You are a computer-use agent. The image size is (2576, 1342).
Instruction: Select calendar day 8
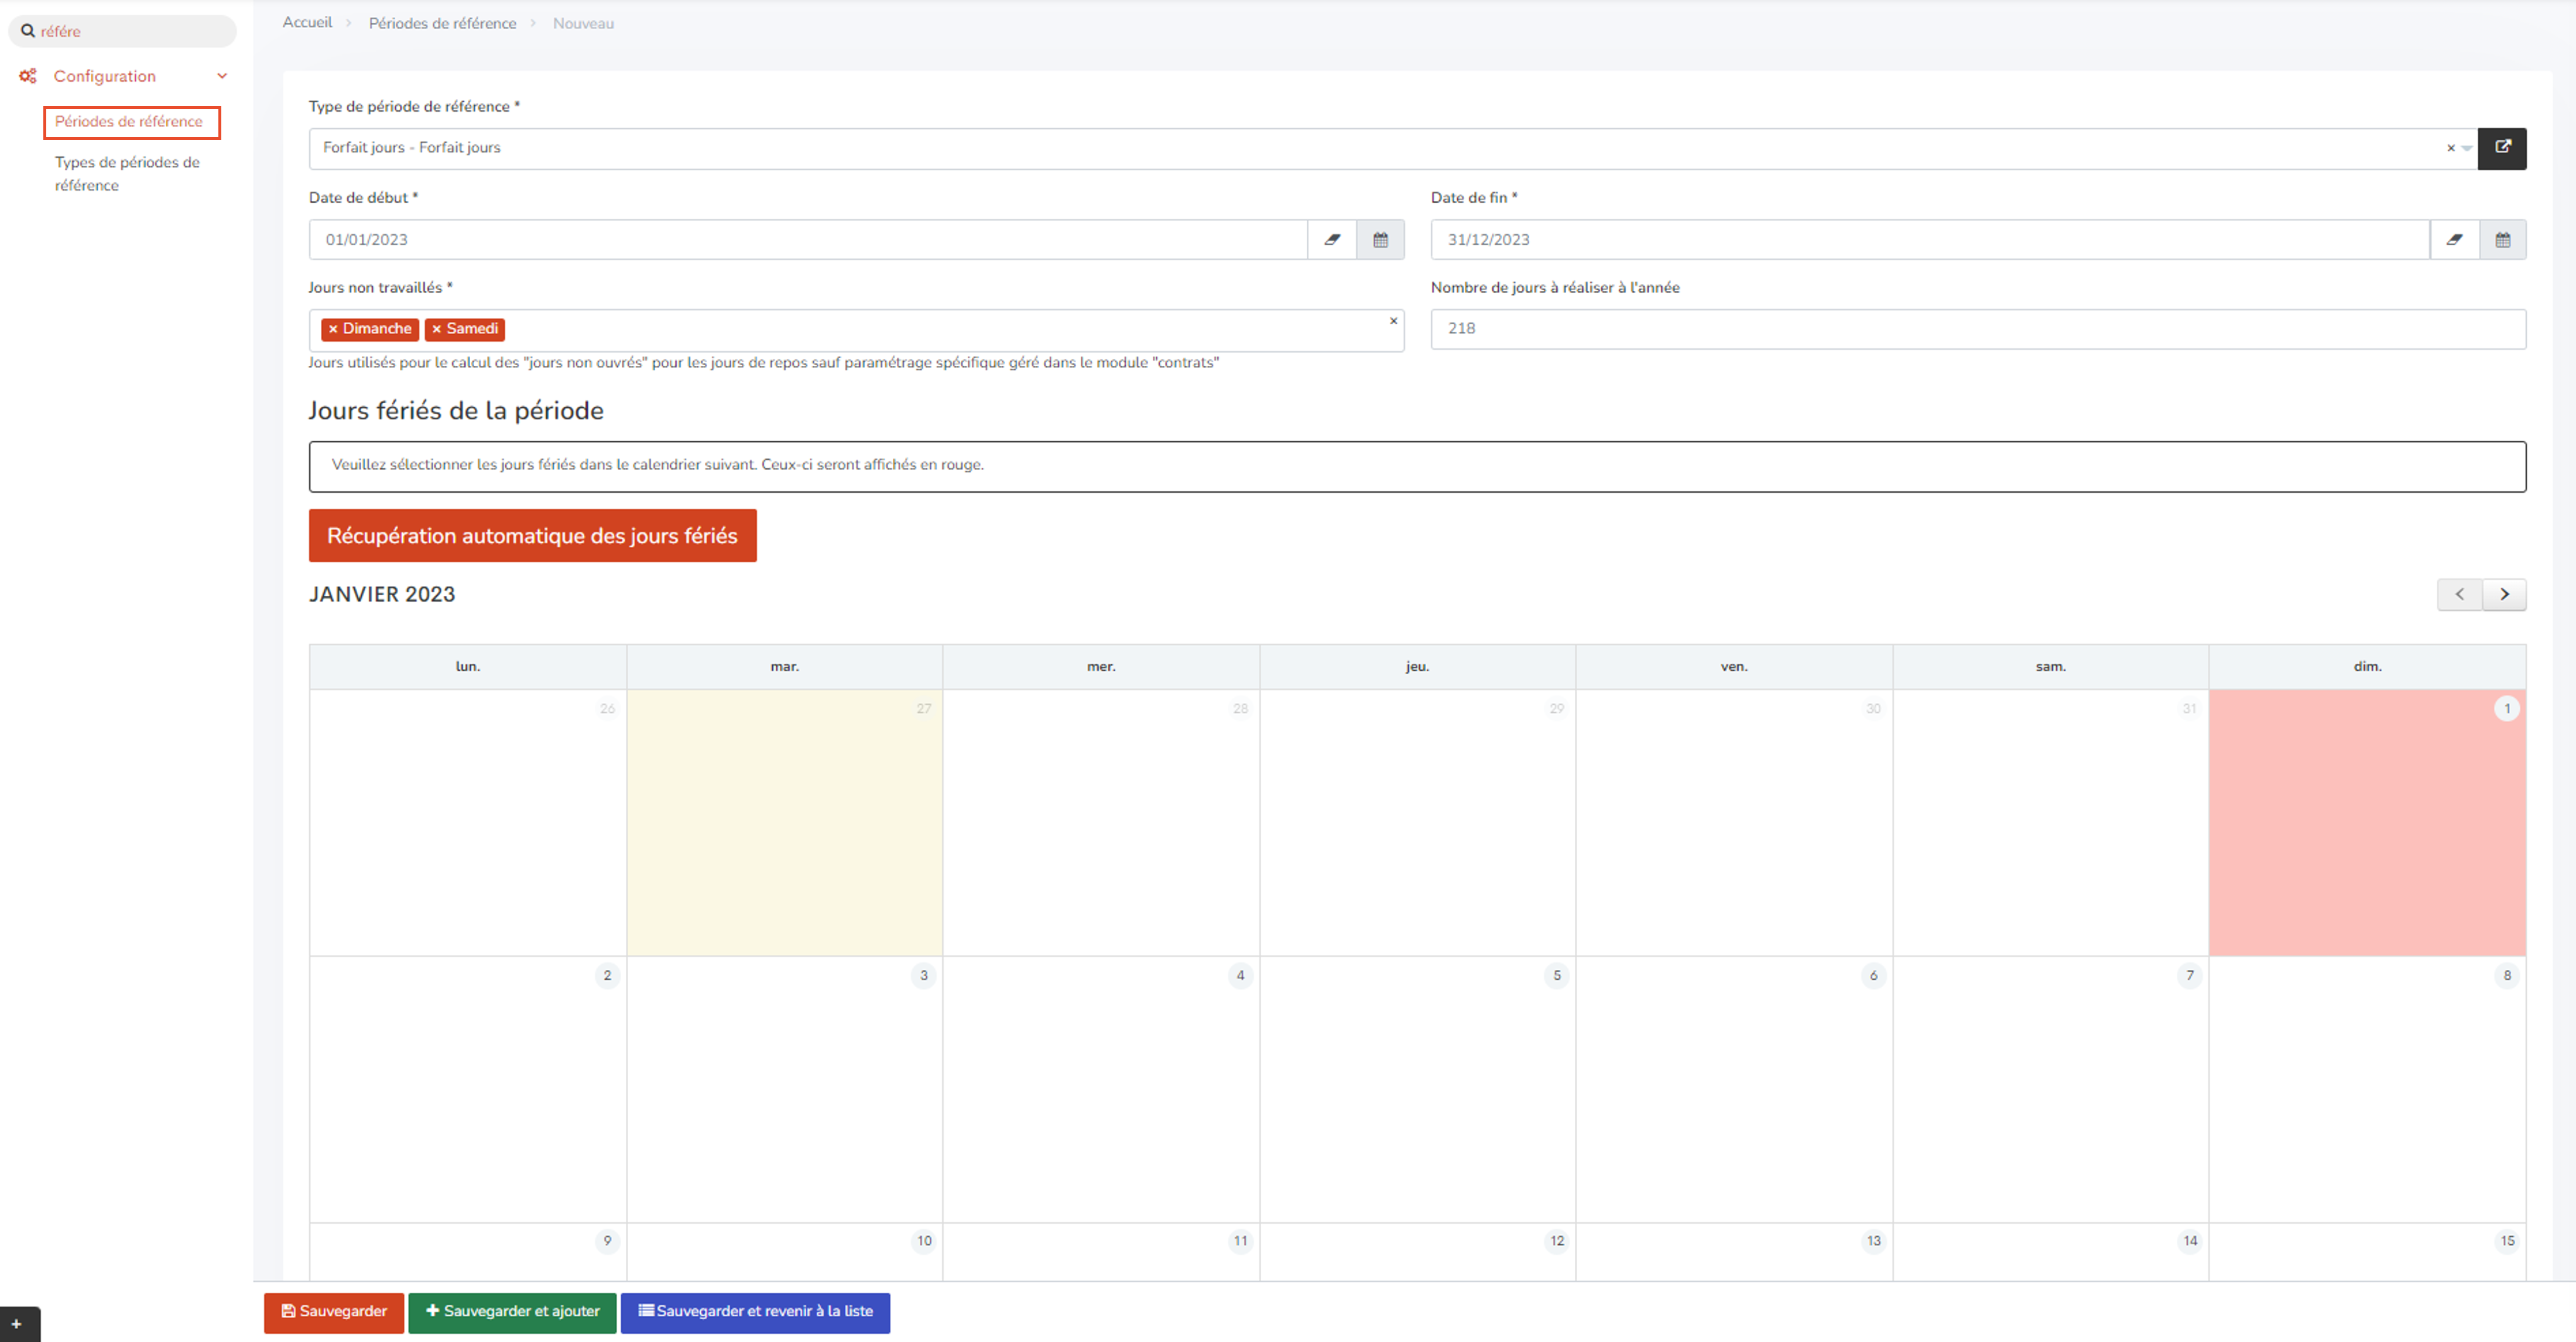2367,1089
